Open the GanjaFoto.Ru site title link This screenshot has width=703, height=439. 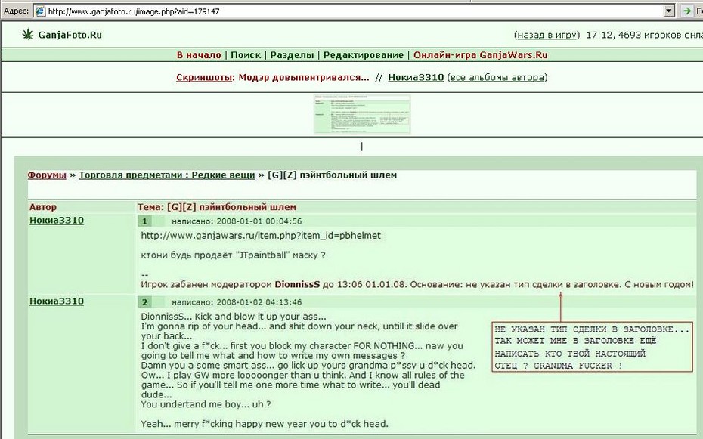70,35
